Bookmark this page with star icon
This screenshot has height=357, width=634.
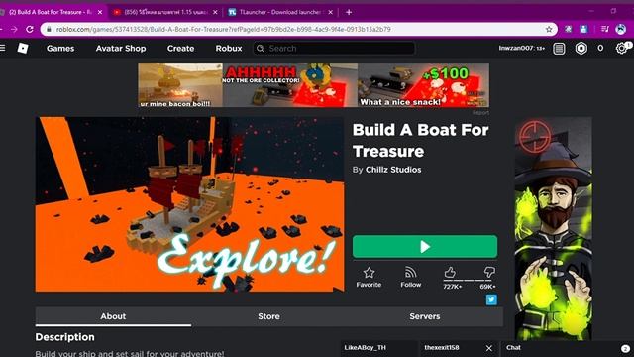click(x=549, y=29)
